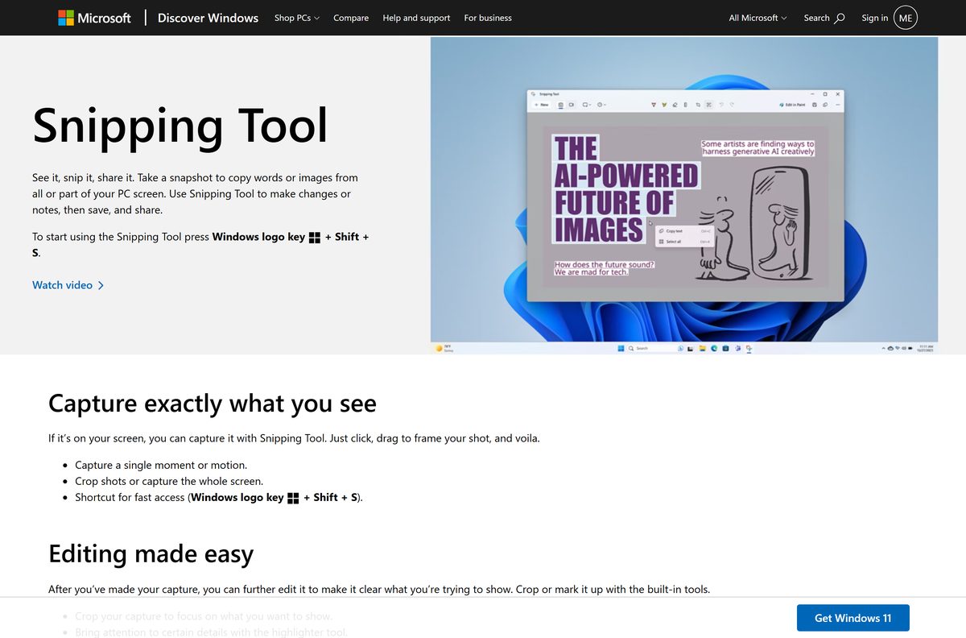
Task: Go to Help and support
Action: point(416,18)
